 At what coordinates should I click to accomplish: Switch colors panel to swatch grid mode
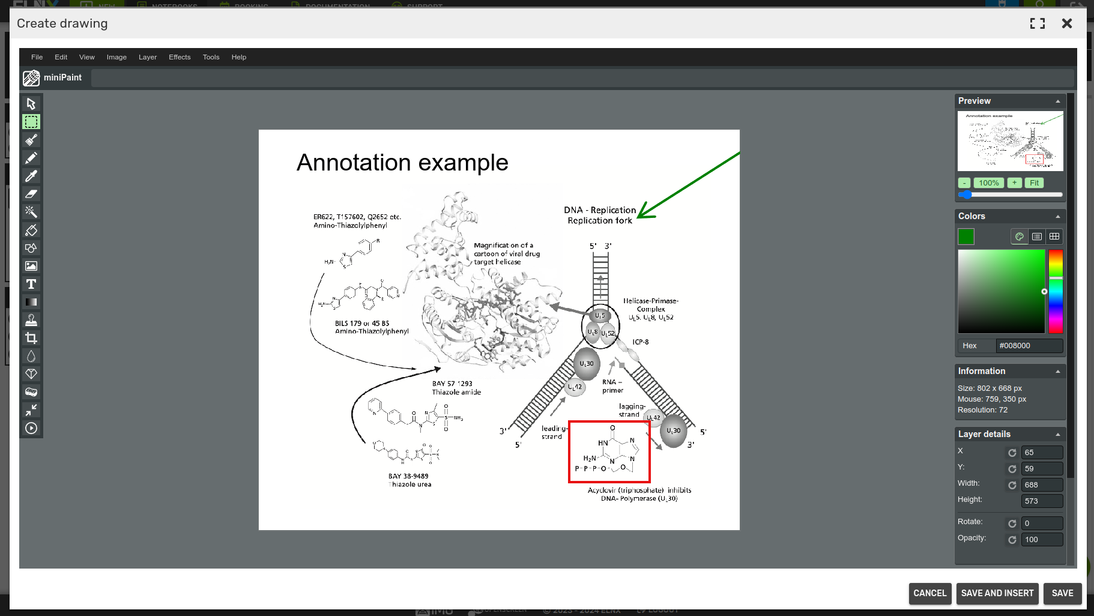[x=1054, y=237]
